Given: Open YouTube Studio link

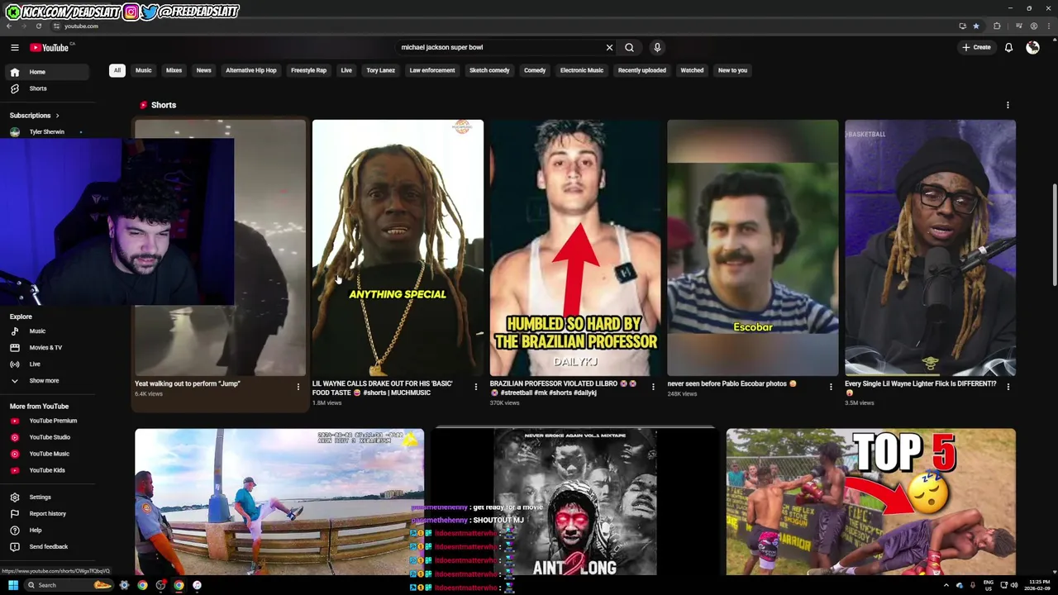Looking at the screenshot, I should (47, 437).
